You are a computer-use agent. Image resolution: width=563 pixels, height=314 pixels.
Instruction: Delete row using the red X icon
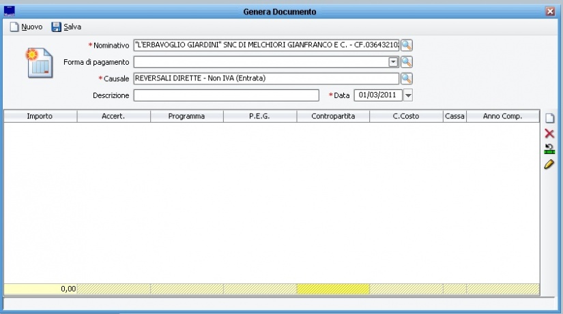pos(549,134)
